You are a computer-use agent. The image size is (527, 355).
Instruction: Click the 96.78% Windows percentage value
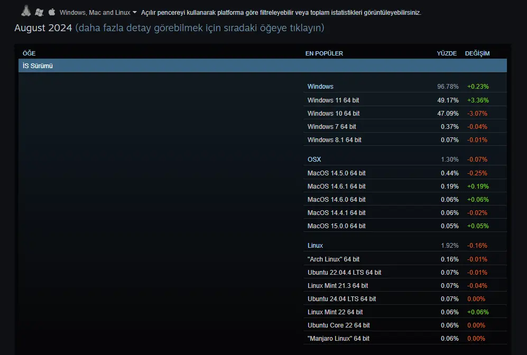coord(448,86)
